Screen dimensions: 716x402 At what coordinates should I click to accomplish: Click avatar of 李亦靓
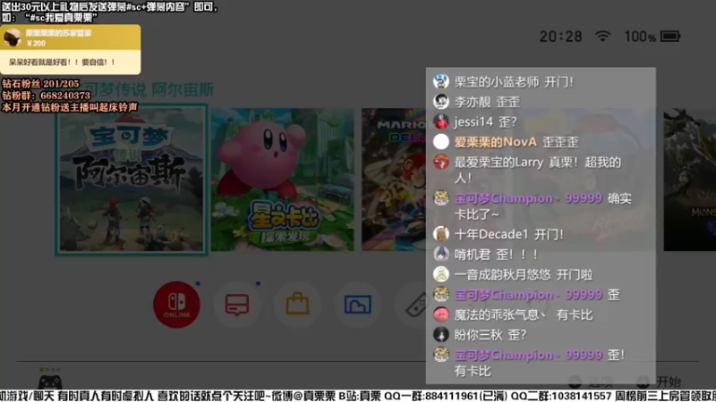coord(441,102)
